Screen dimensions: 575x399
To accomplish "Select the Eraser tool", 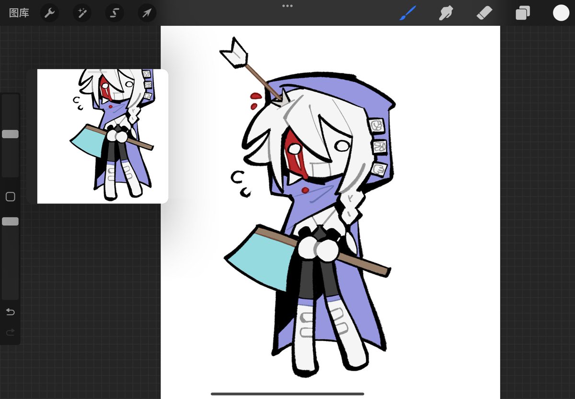I will click(484, 13).
